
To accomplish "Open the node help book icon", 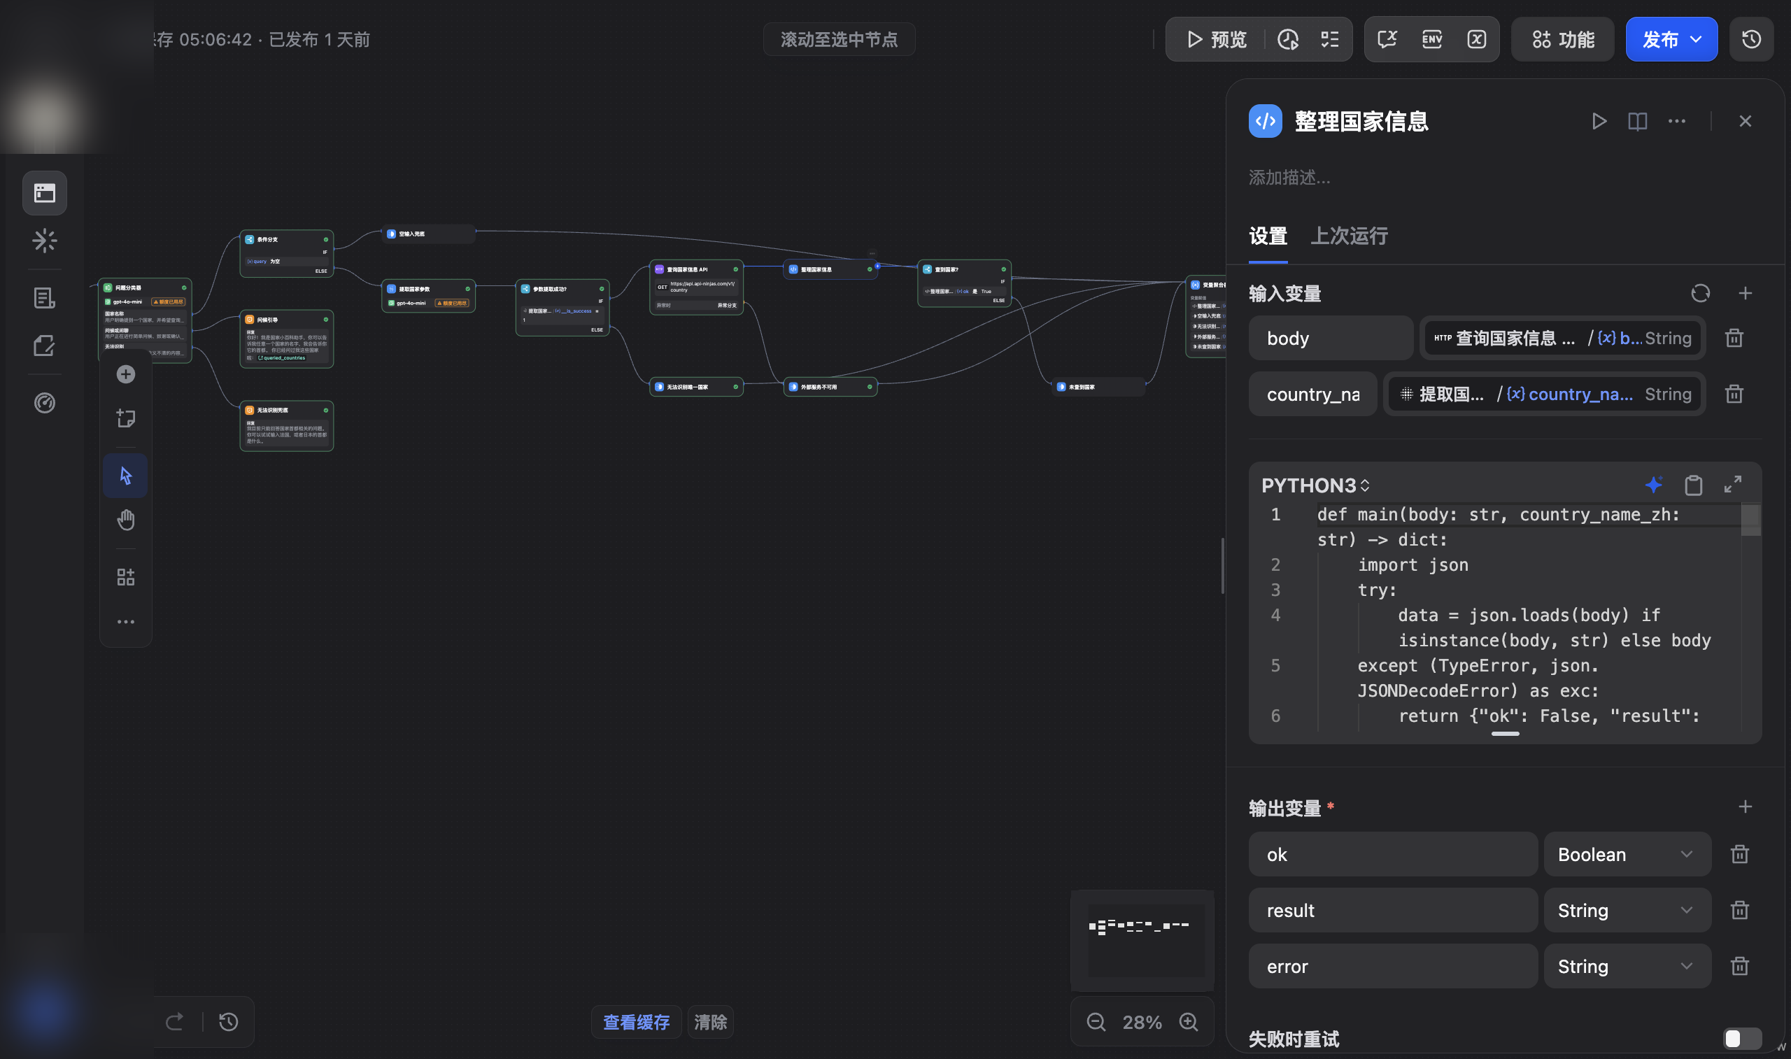I will 1638,121.
